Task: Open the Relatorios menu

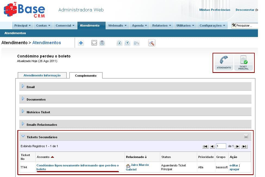Action: (x=161, y=25)
